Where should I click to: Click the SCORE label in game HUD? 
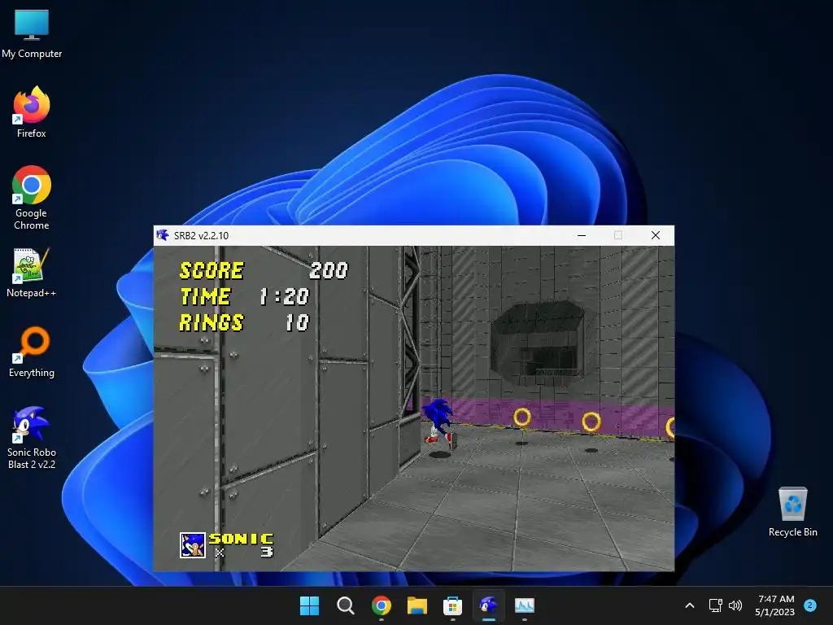click(212, 270)
